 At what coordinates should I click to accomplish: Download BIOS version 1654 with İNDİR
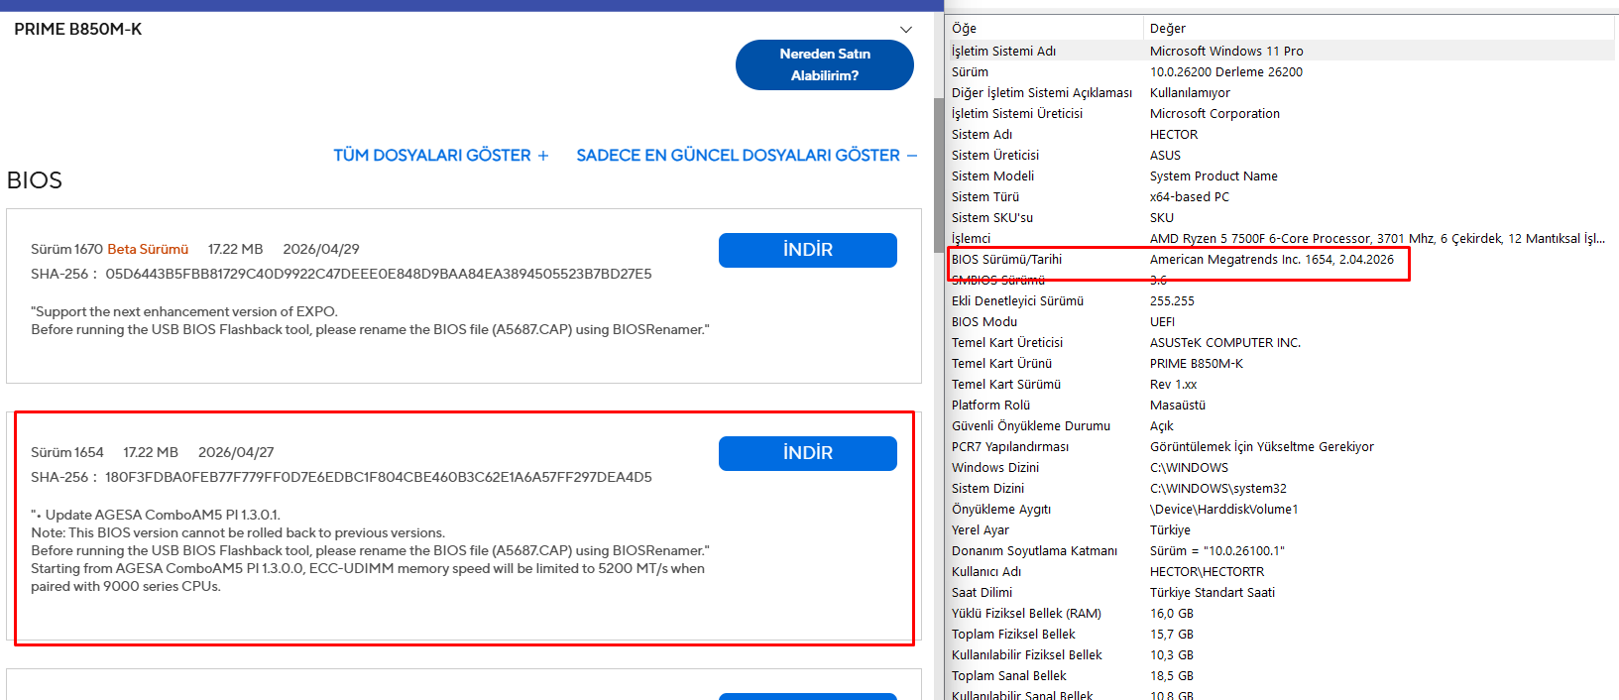808,453
